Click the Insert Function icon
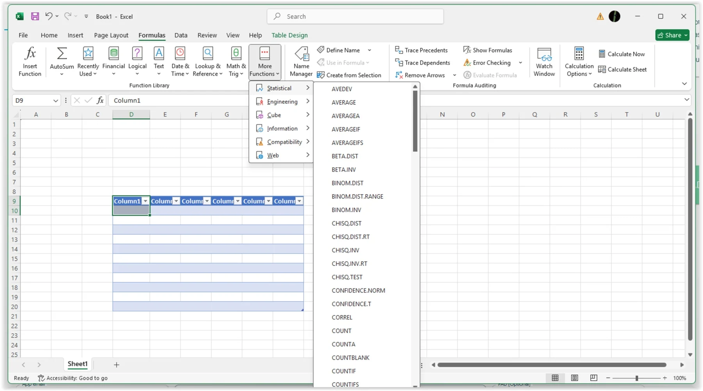 (30, 62)
